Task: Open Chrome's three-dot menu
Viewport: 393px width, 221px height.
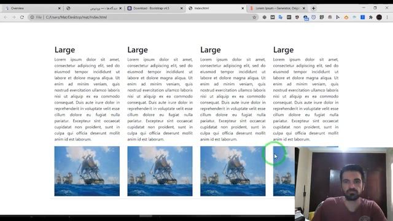Action: [387, 17]
